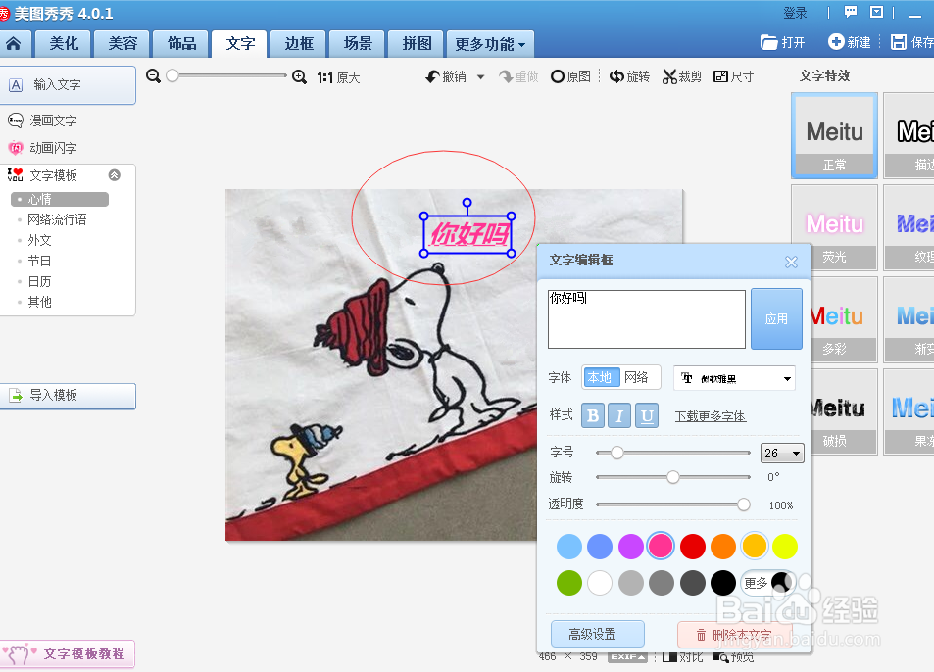The width and height of the screenshot is (934, 672).
Task: Toggle italic I style
Action: [x=619, y=415]
